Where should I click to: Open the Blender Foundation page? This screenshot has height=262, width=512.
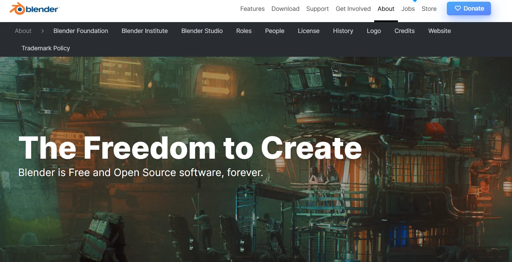click(80, 31)
